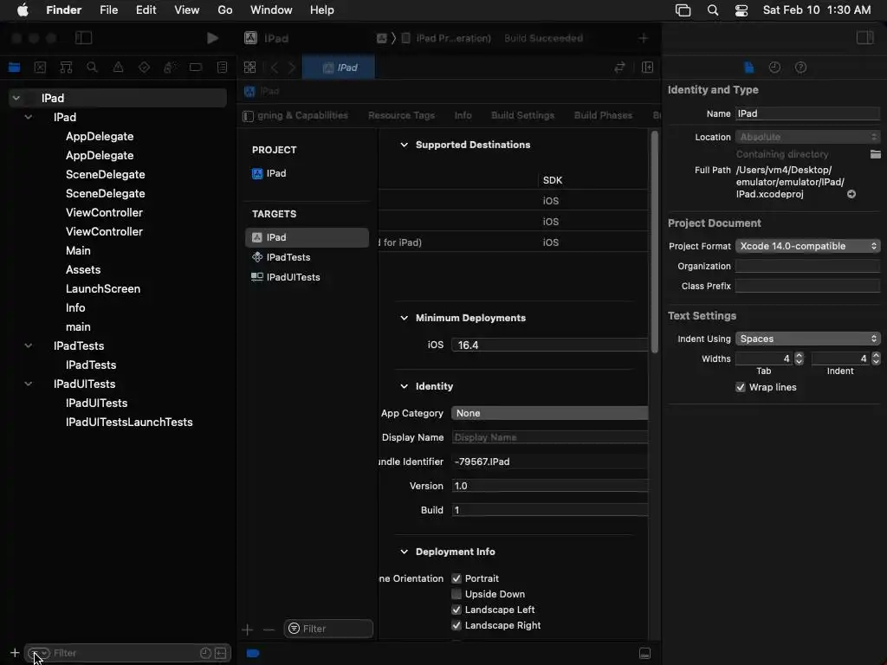Open the Indent Using Spaces dropdown
The height and width of the screenshot is (665, 887).
808,339
